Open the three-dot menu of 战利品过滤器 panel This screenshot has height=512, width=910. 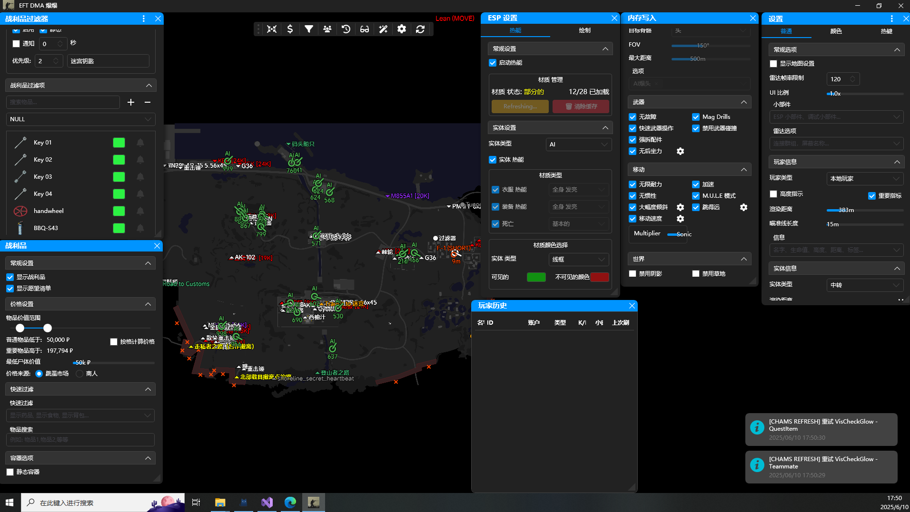[144, 19]
